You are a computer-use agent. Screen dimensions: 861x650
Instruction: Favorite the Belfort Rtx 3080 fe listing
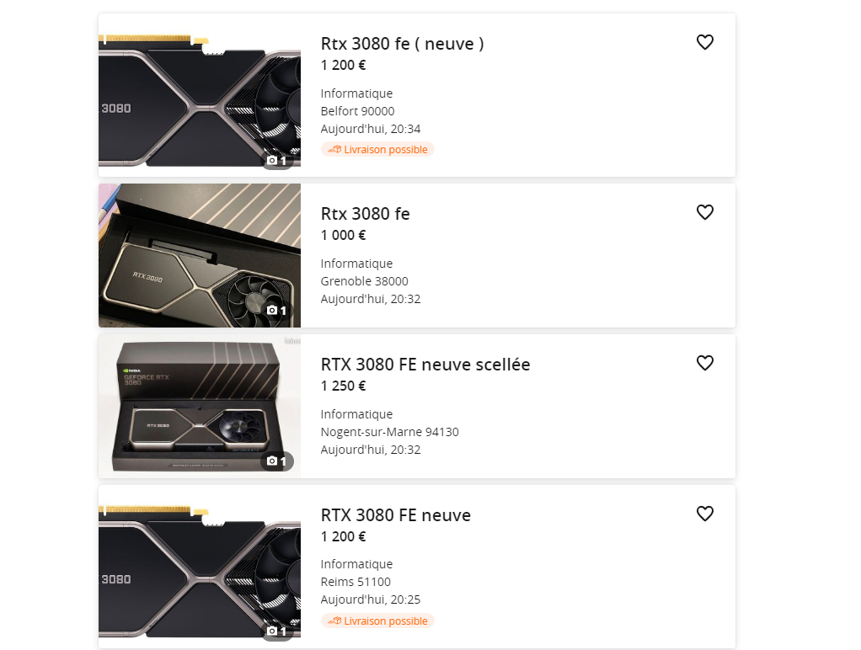[705, 42]
